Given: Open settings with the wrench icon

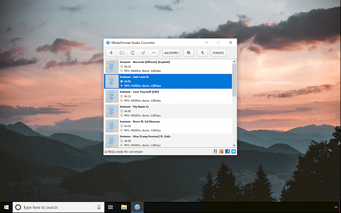Looking at the screenshot, I should pyautogui.click(x=202, y=53).
